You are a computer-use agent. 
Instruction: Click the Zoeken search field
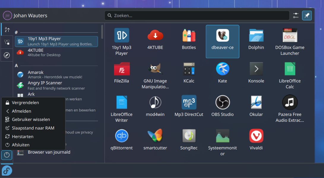197,15
